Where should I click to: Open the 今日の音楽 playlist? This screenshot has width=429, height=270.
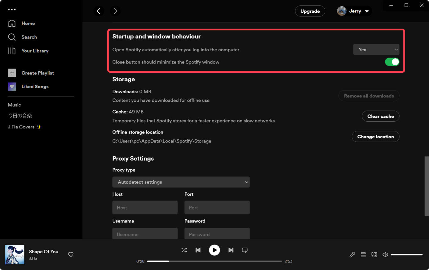20,116
